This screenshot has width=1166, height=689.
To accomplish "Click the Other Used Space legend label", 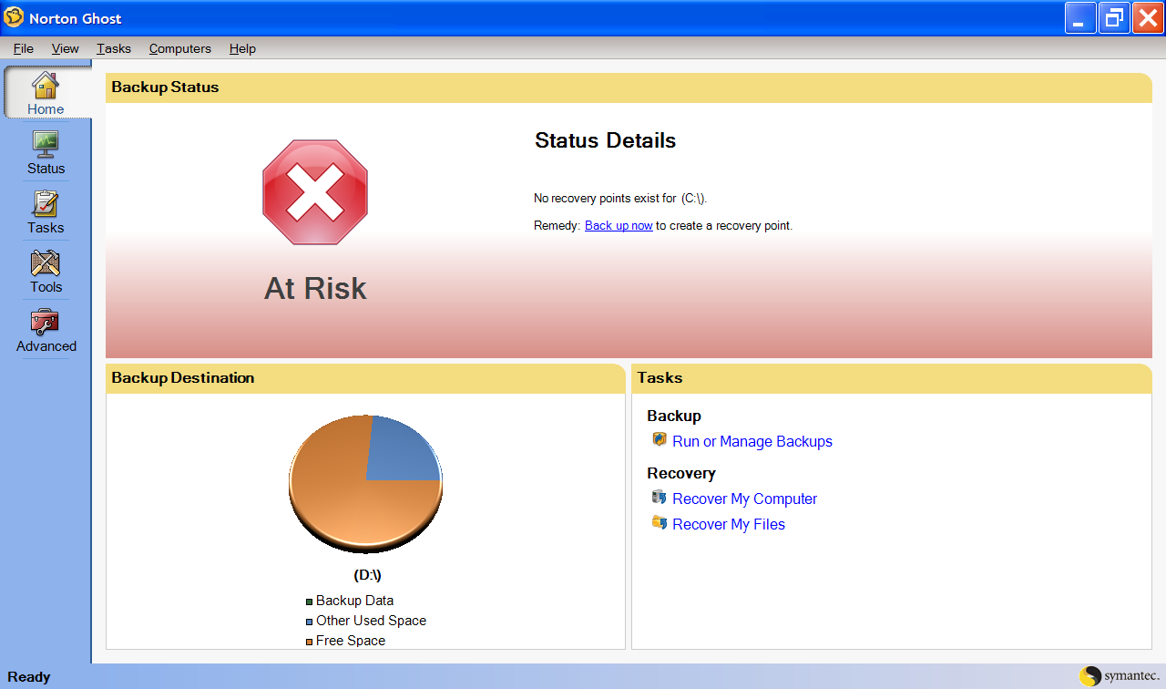I will pyautogui.click(x=372, y=621).
